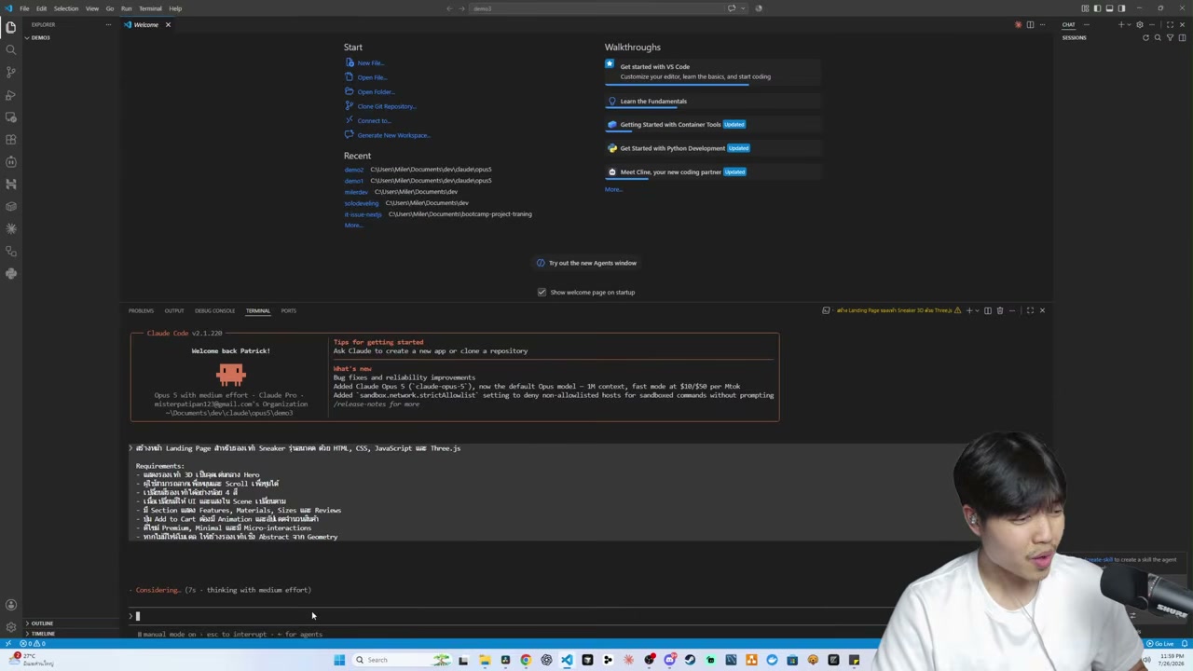Screen dimensions: 1193x671
Task: Open Chrome from the taskbar
Action: point(526,660)
